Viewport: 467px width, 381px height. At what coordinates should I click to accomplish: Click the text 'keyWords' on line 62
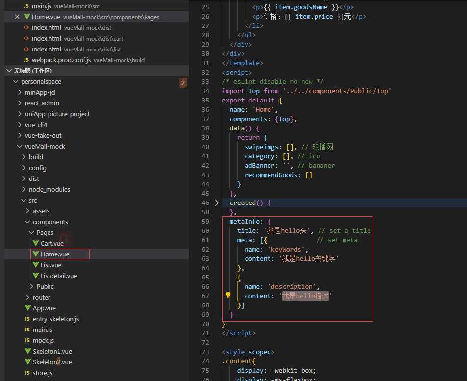pos(286,249)
